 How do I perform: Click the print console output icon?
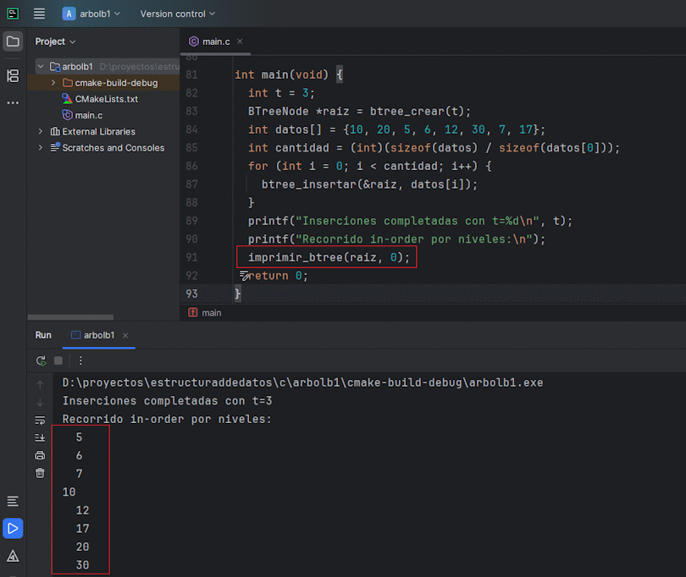coord(40,455)
